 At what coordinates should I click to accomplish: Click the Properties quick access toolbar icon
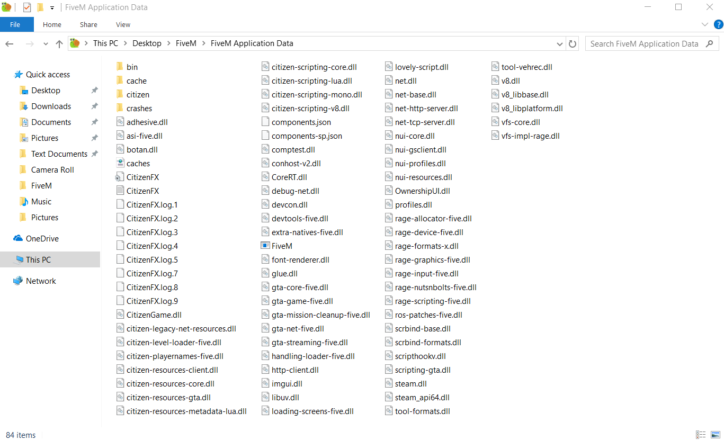[x=27, y=7]
